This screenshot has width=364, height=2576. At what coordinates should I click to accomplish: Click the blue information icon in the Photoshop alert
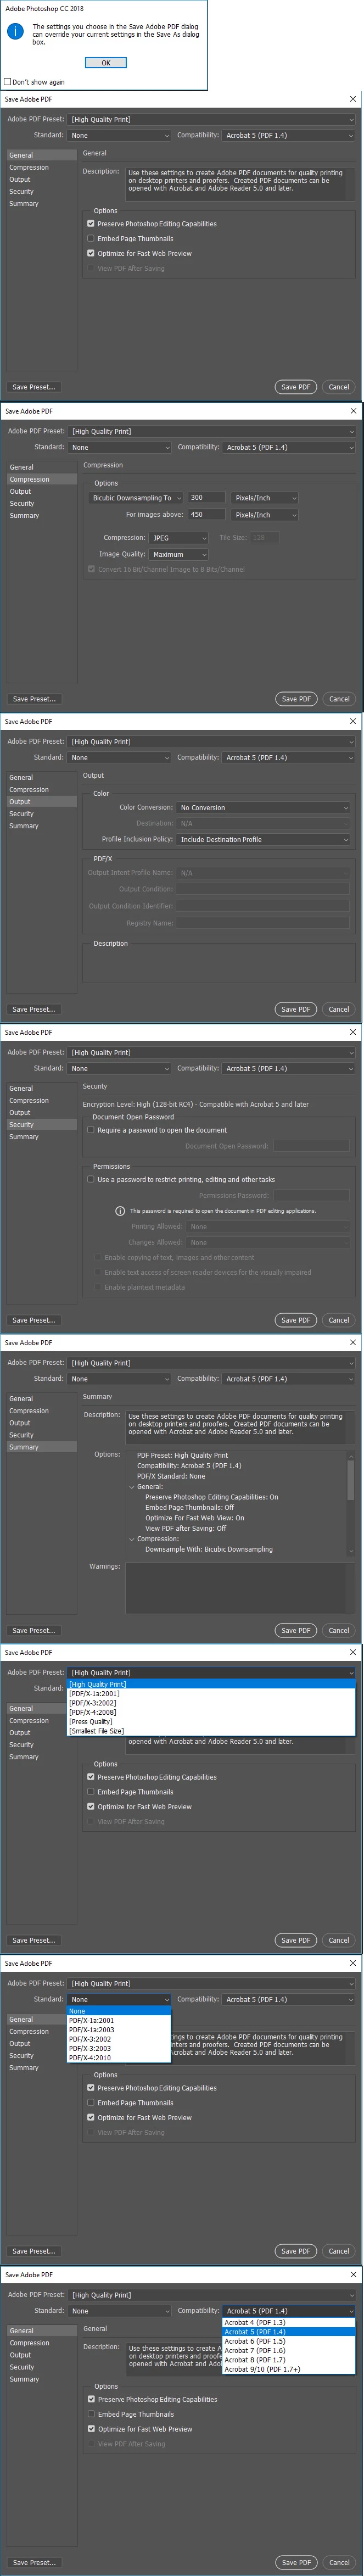15,31
